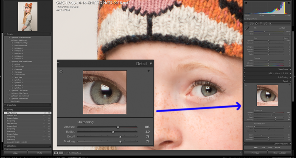Screen dimensions: 296x158
Task: Add a new snapshot with plus icon
Action: (x=50, y=105)
